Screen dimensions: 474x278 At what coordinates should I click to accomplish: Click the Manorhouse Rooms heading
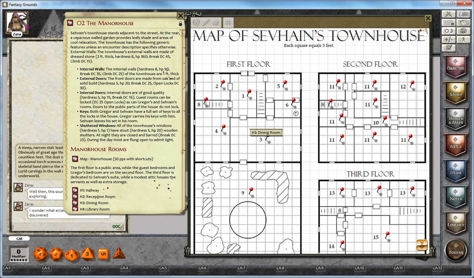point(98,149)
